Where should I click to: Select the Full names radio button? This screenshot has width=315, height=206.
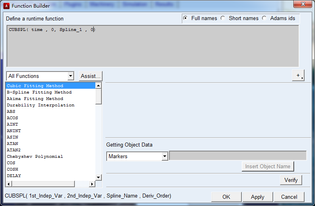pos(185,18)
